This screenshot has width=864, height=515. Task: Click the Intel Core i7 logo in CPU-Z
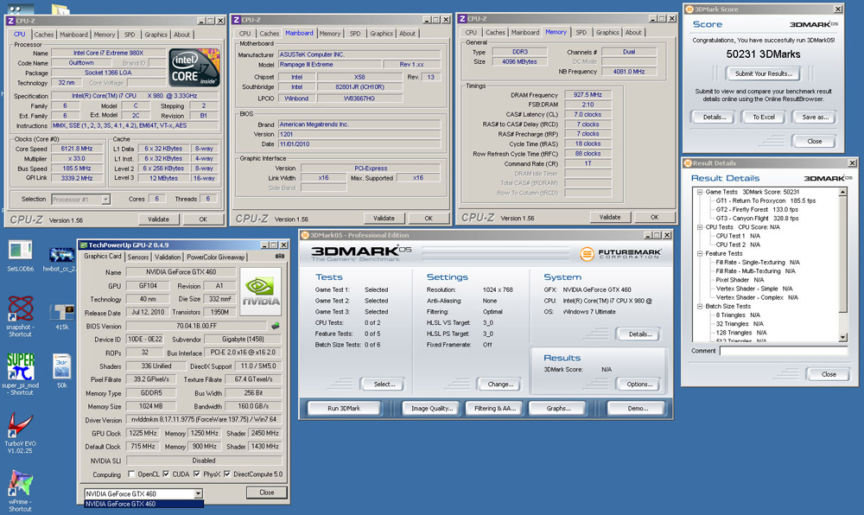pos(194,67)
